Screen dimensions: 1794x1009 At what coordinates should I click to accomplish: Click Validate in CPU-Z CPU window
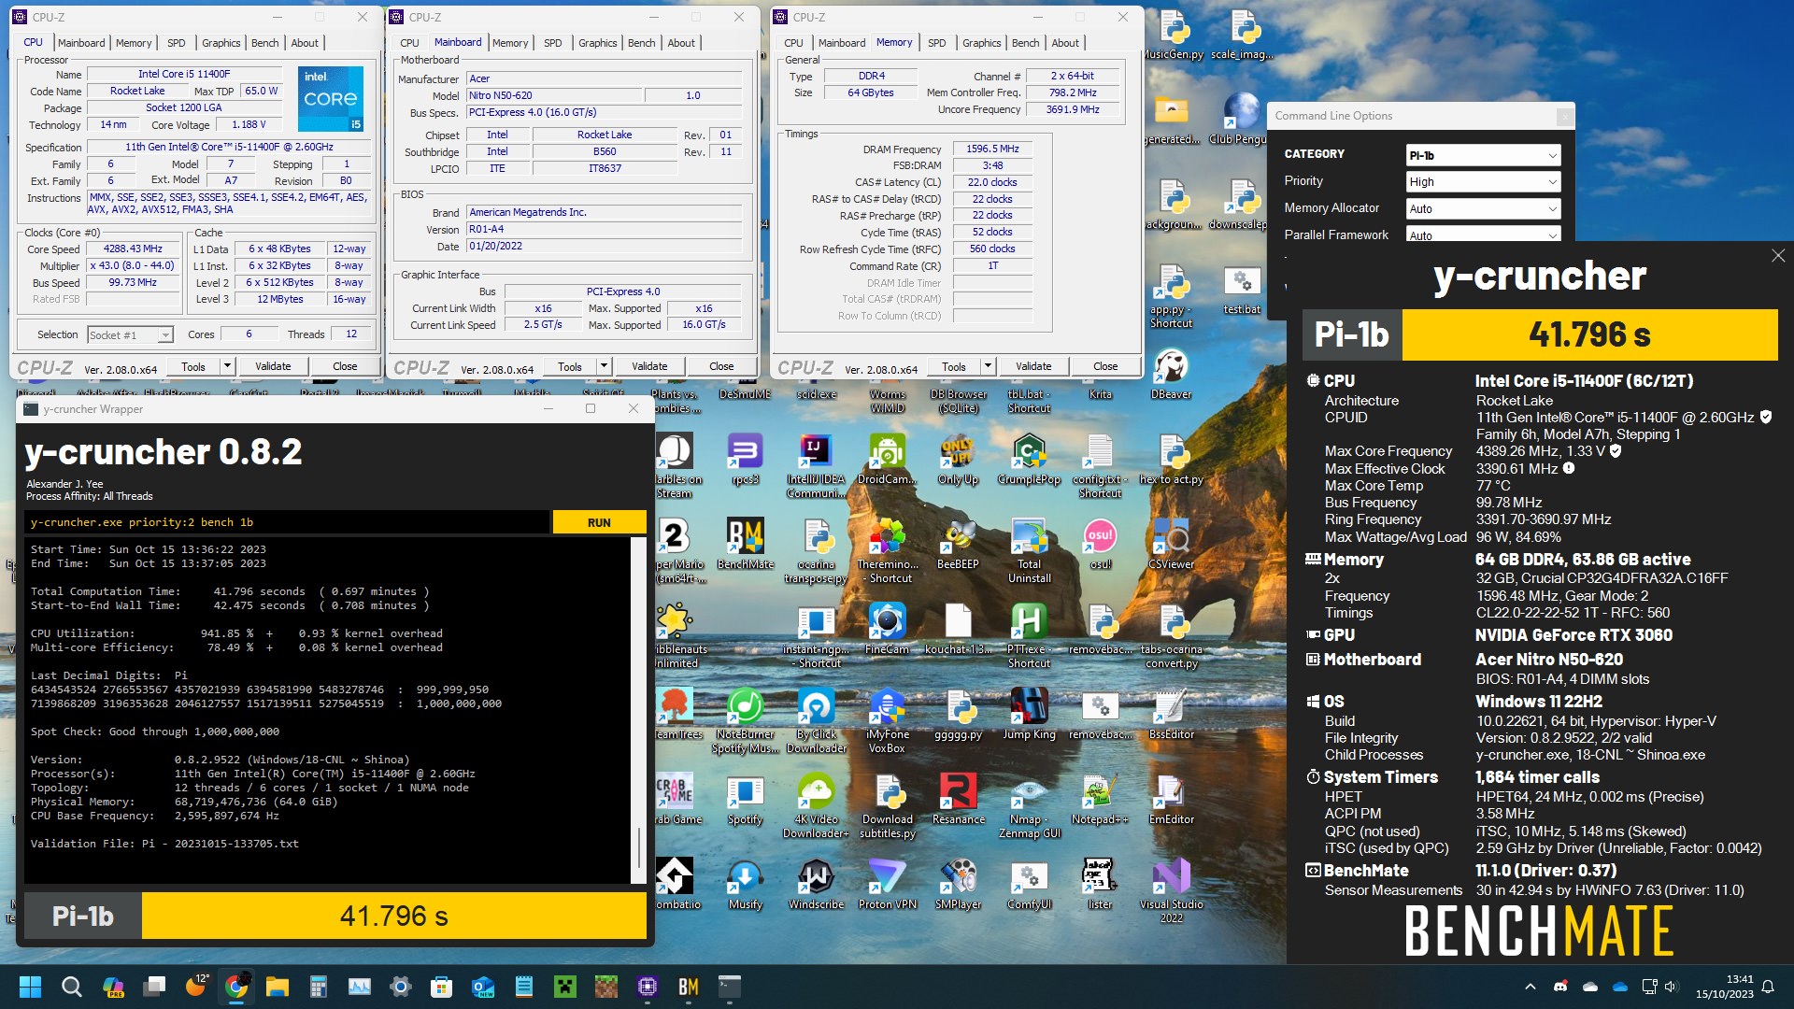[x=273, y=366]
